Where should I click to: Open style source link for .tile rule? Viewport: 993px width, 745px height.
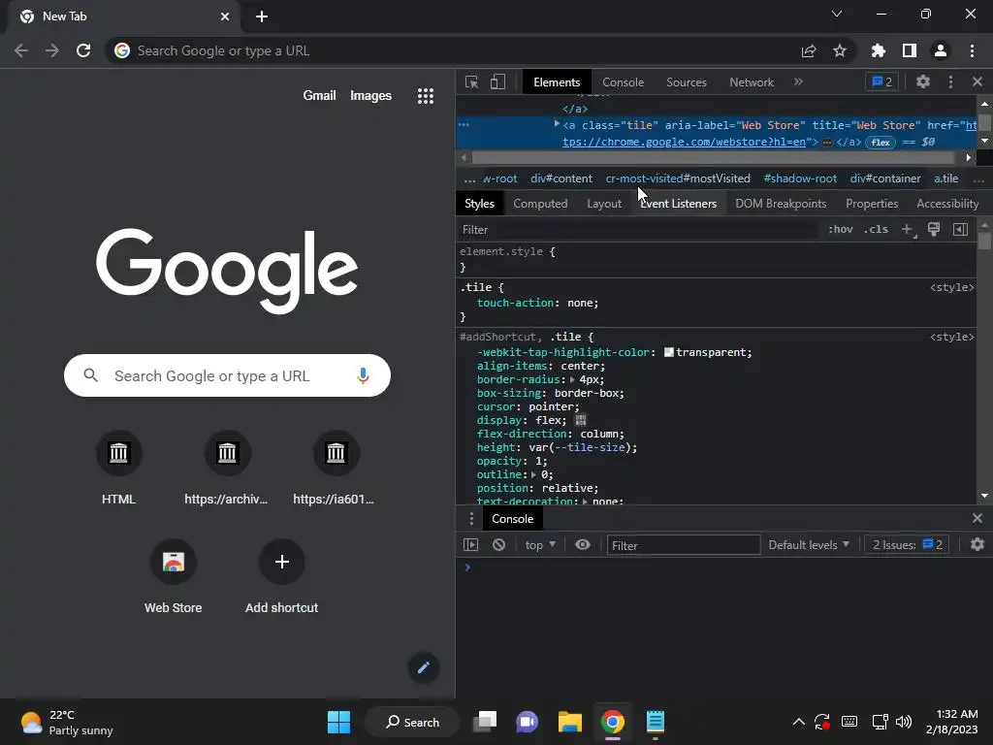tap(951, 287)
